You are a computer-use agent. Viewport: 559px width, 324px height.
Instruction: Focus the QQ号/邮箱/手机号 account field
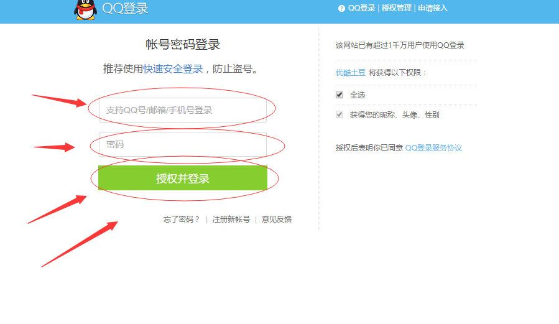click(183, 110)
